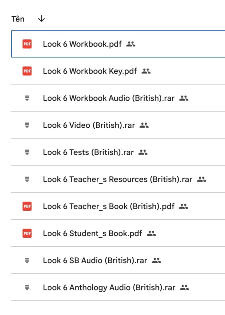The width and height of the screenshot is (225, 315).
Task: Click the archive icon for Look 6 Teacher_s Resources (British).rar
Action: pos(27,179)
